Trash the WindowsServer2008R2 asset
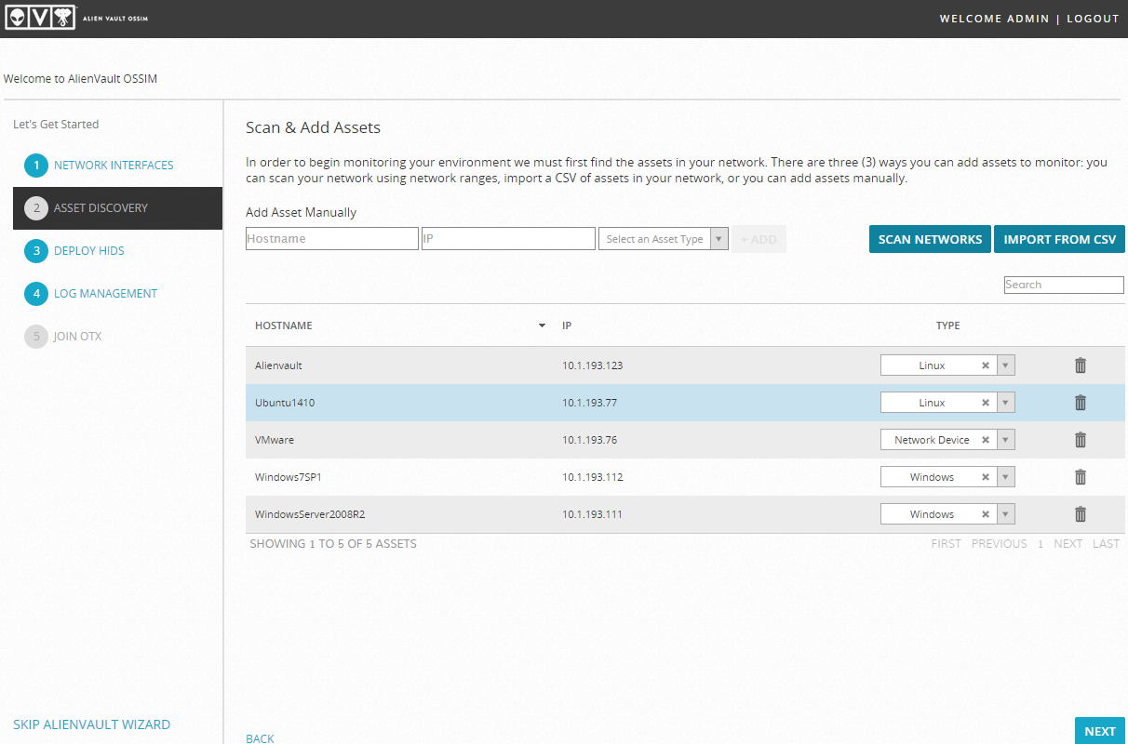The width and height of the screenshot is (1128, 744). point(1081,514)
